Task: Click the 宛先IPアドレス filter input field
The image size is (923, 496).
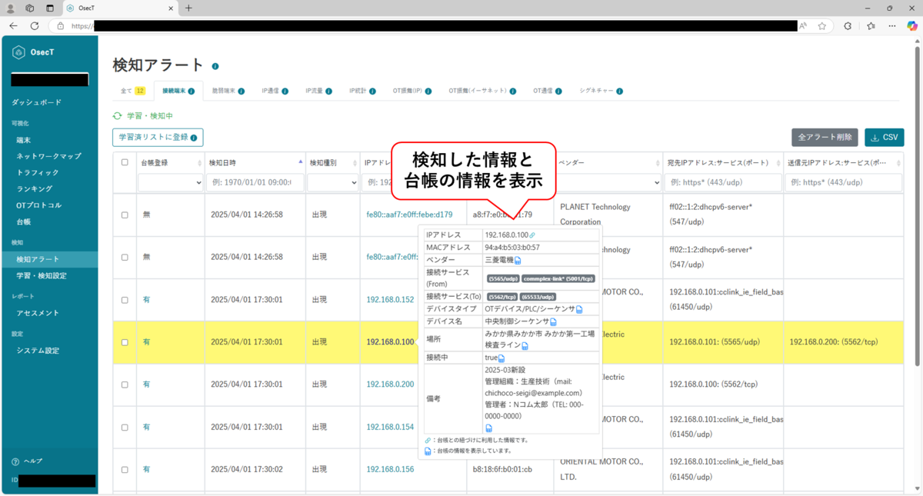Action: (x=722, y=182)
